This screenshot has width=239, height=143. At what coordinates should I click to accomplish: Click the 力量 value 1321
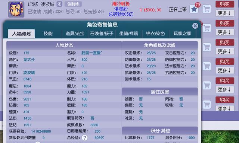[85, 92]
